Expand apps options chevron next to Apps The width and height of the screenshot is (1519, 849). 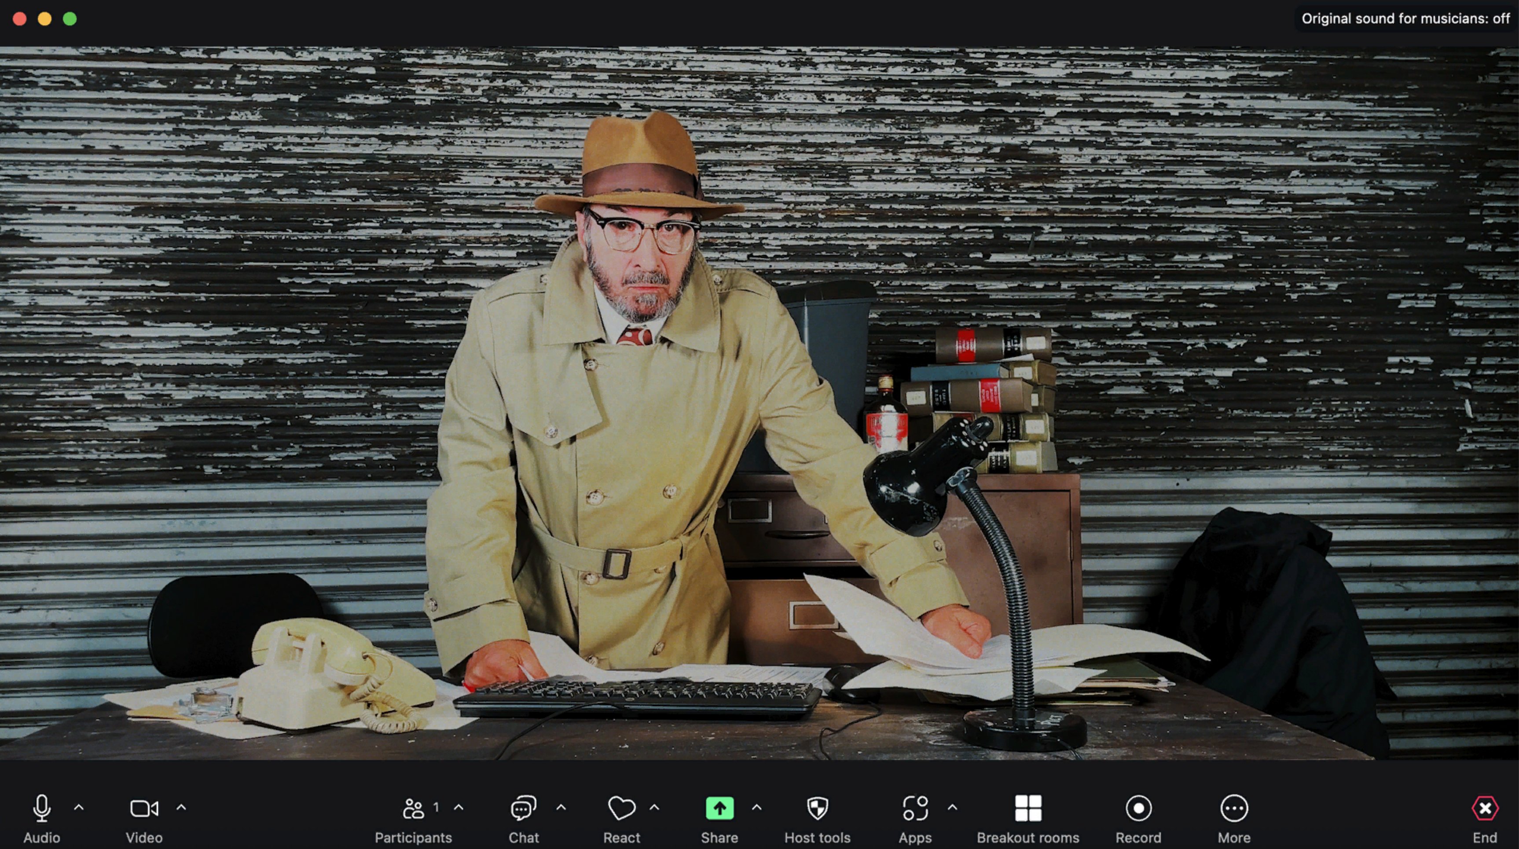pos(952,807)
